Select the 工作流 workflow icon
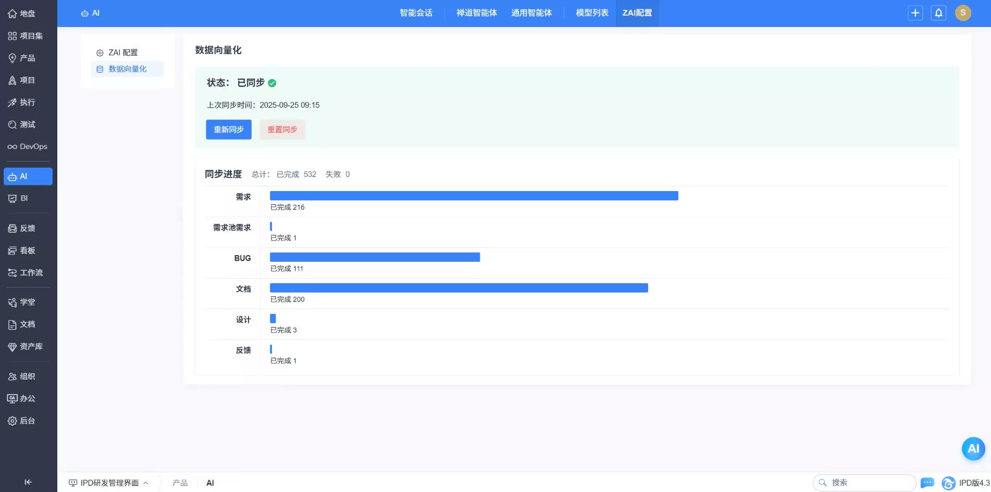This screenshot has height=492, width=991. click(12, 272)
